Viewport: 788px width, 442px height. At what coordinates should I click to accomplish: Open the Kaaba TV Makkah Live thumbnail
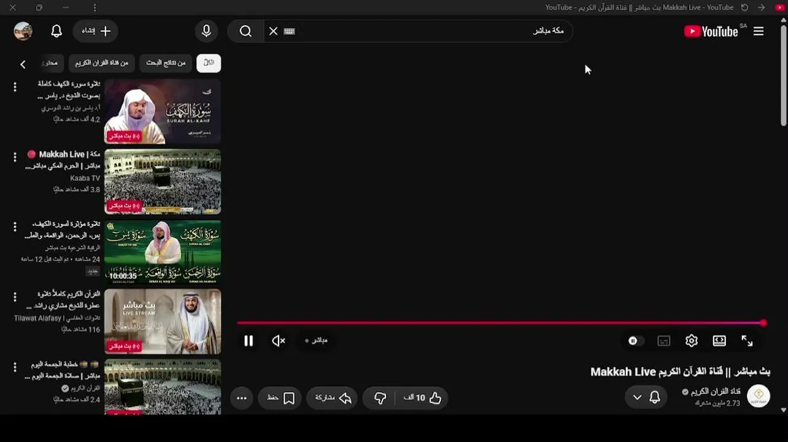click(x=163, y=182)
